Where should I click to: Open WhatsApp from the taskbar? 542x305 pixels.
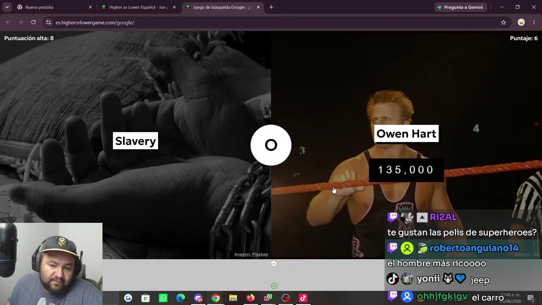163,298
